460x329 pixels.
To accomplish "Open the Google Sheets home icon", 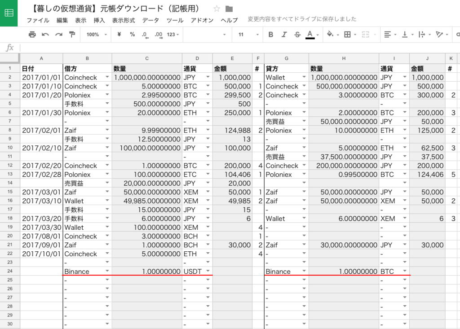I will pos(9,13).
